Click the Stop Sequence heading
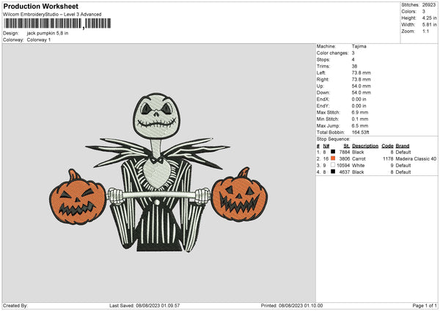Image resolution: width=440 pixels, height=311 pixels. click(x=334, y=139)
